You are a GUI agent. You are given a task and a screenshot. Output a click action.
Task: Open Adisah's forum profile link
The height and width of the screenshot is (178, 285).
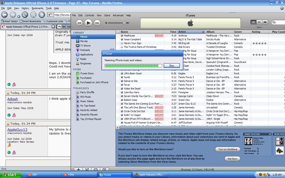(x=12, y=99)
